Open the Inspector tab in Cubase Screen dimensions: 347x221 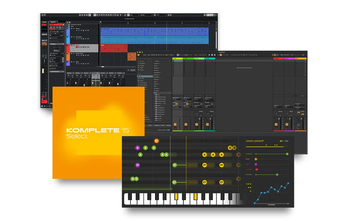53,22
